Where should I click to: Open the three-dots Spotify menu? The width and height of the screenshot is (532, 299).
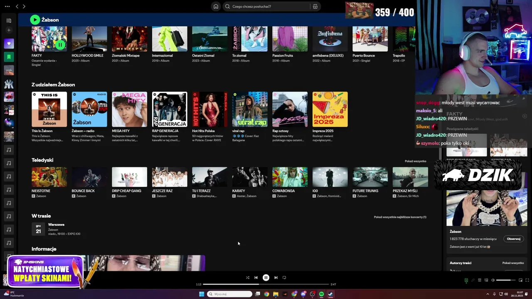[x=7, y=6]
